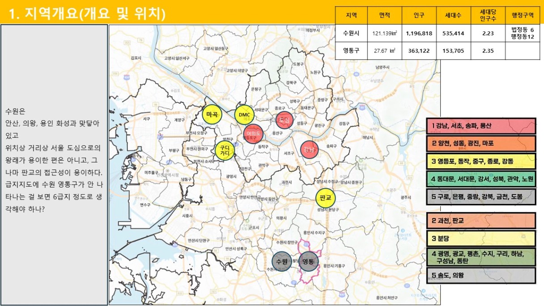
Task: Click the map label '안산시 상록구'
Action: point(236,249)
